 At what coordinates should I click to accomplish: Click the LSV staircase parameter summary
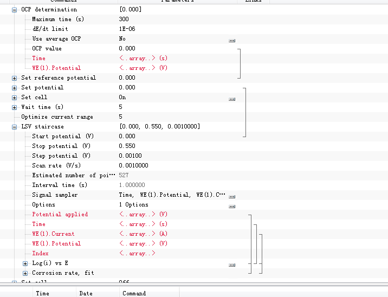click(x=160, y=126)
